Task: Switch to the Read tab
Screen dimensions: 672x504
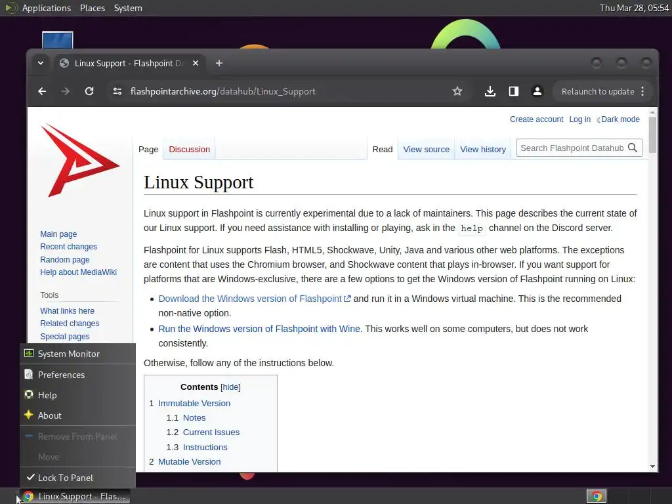Action: [383, 149]
